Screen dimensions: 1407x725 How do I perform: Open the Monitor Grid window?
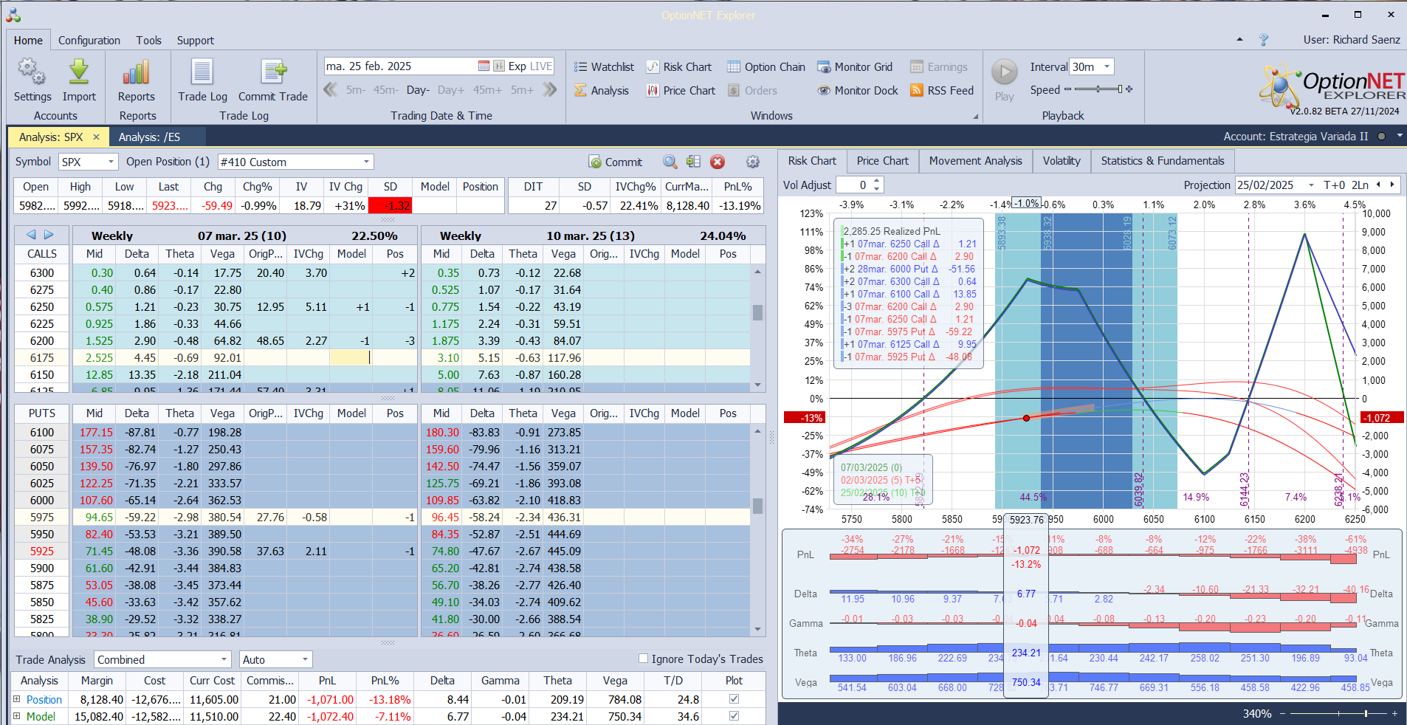click(855, 67)
